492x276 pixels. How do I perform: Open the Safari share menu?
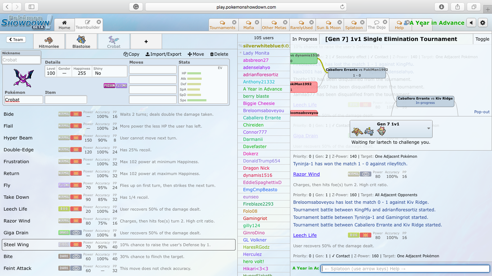458,7
